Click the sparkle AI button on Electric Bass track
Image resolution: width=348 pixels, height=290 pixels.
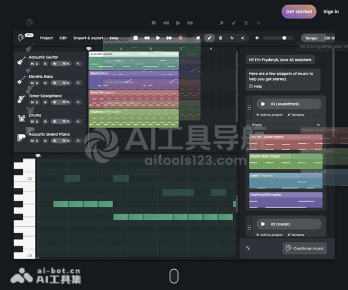pyautogui.click(x=78, y=83)
